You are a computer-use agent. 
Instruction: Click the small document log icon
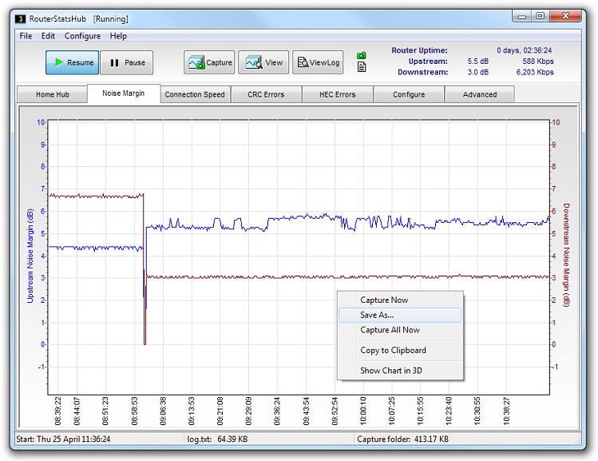coord(362,67)
